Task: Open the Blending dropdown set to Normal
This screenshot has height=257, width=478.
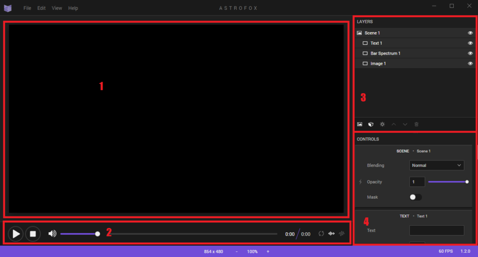Action: pos(436,165)
